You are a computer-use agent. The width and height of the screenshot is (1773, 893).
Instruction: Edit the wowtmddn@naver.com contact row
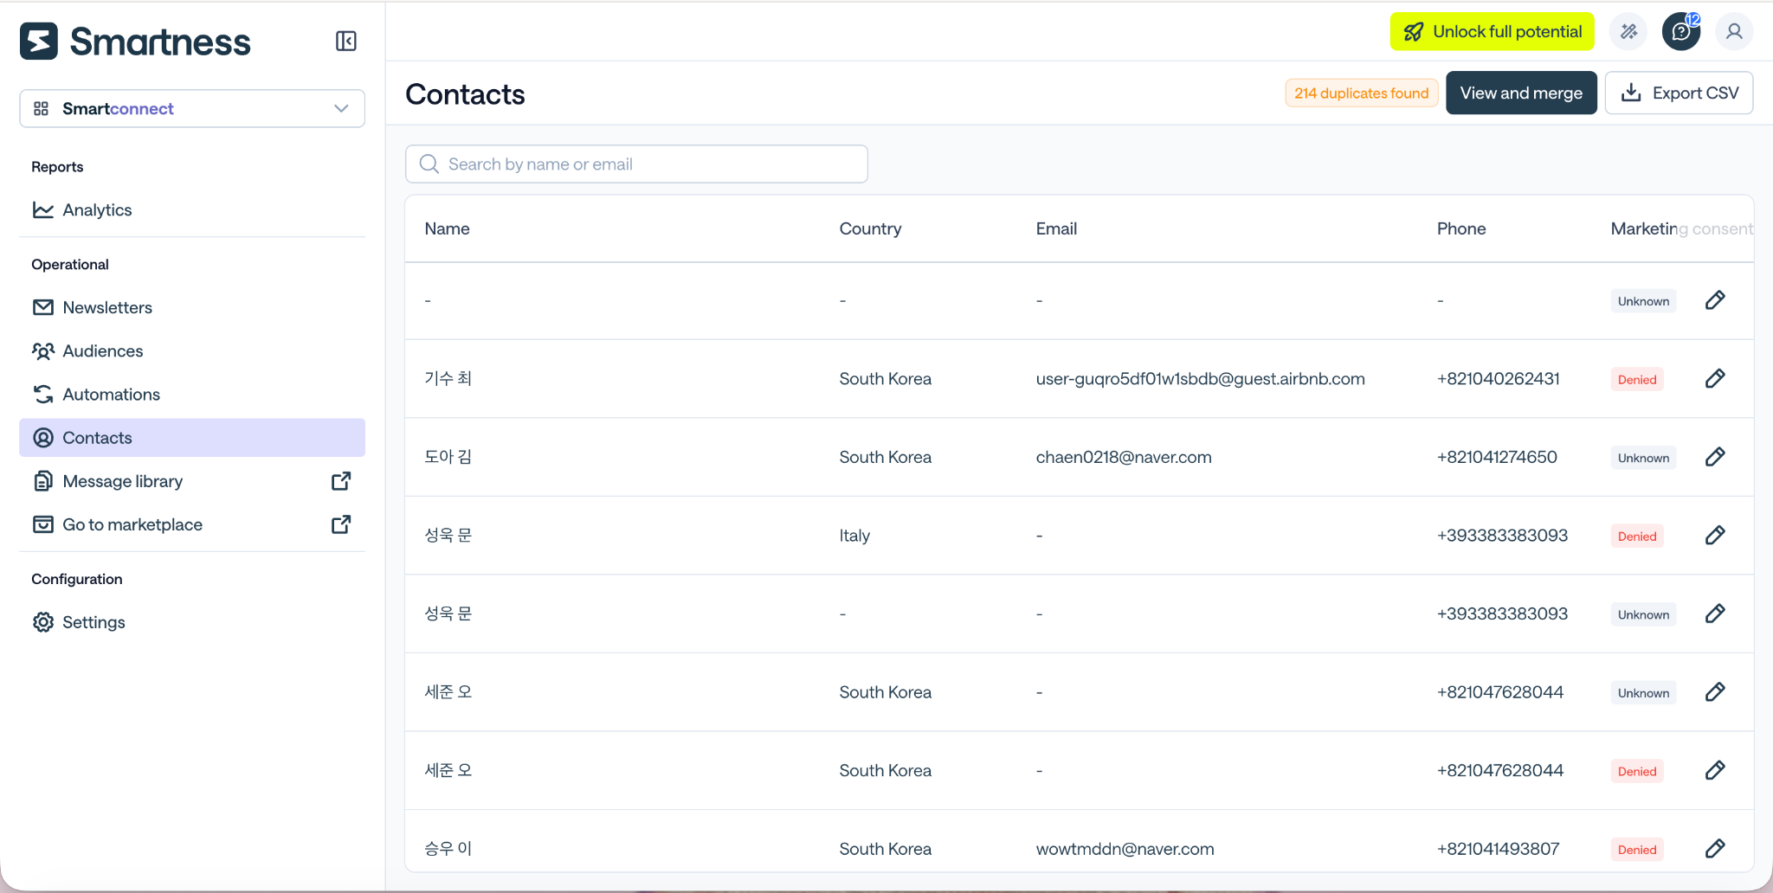pyautogui.click(x=1715, y=849)
